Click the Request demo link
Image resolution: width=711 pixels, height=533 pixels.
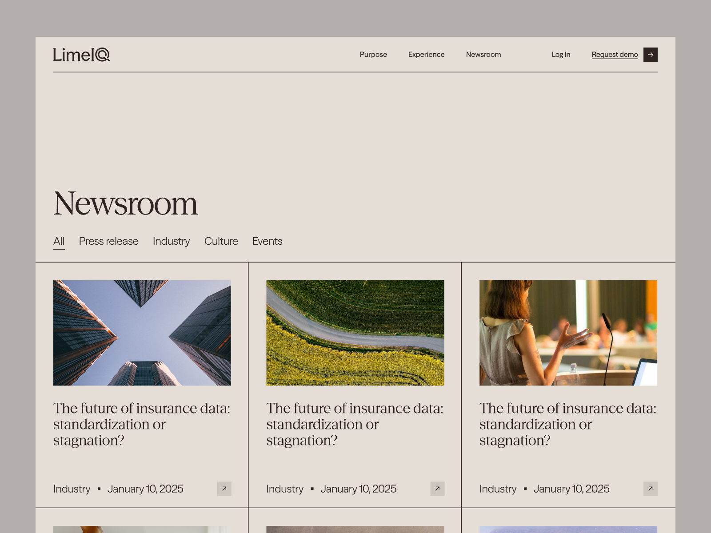pyautogui.click(x=615, y=55)
